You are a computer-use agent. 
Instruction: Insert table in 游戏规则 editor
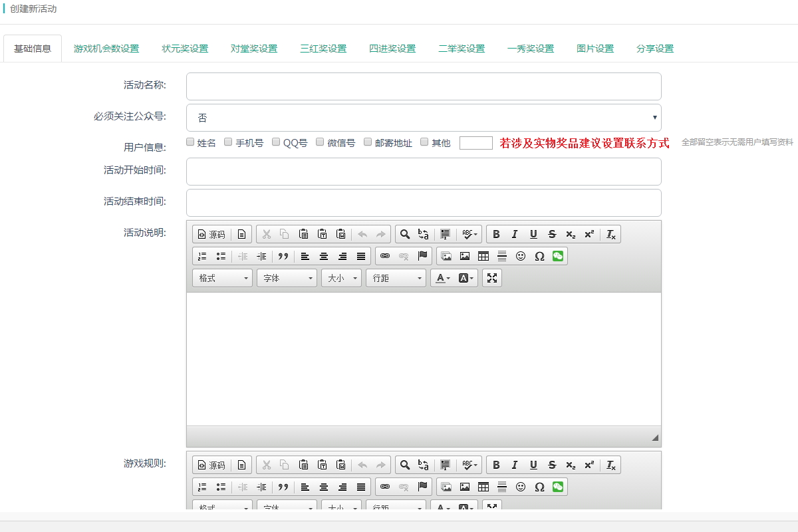point(483,487)
